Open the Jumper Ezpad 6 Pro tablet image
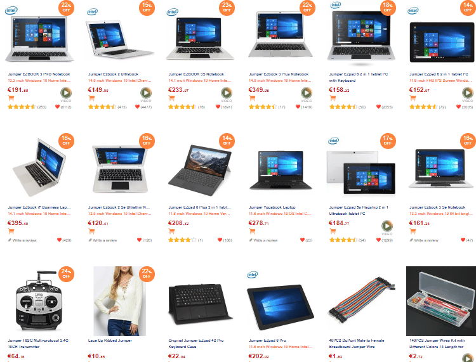Viewport: 476px width, 362px height. click(280, 307)
